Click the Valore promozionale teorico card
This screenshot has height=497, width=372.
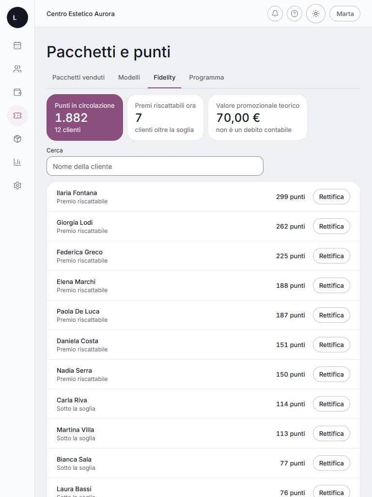pyautogui.click(x=258, y=117)
